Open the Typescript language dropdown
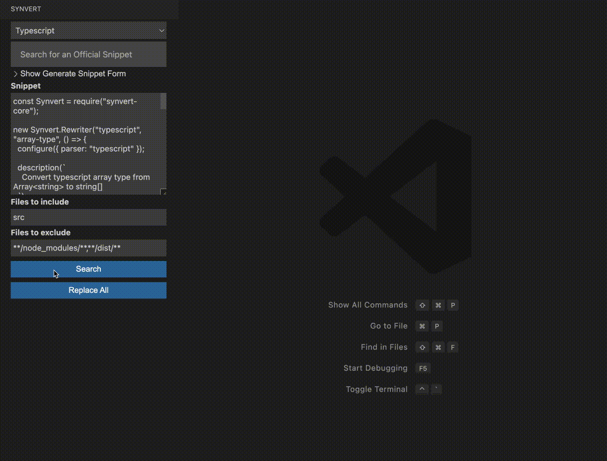 coord(88,30)
